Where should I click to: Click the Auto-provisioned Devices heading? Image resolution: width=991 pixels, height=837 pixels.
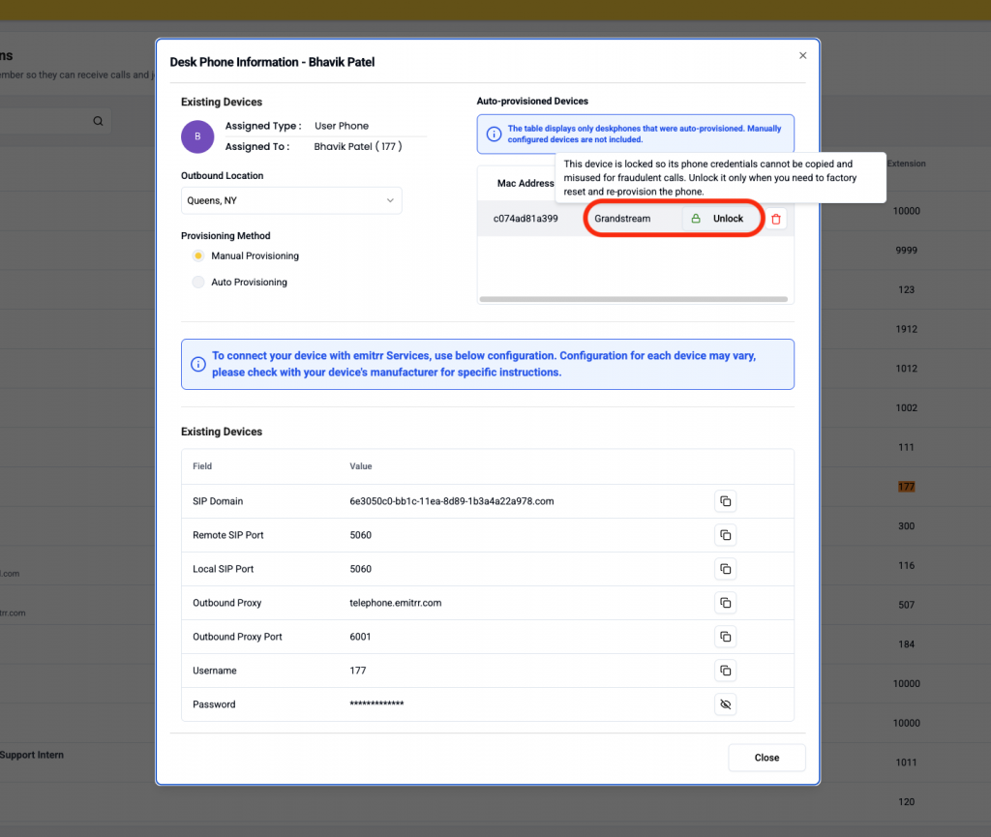532,101
